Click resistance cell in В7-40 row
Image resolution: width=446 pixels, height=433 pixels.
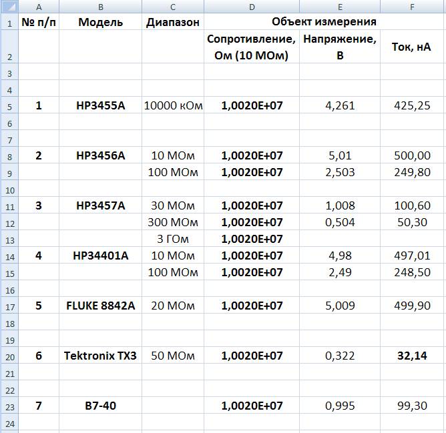pyautogui.click(x=252, y=405)
